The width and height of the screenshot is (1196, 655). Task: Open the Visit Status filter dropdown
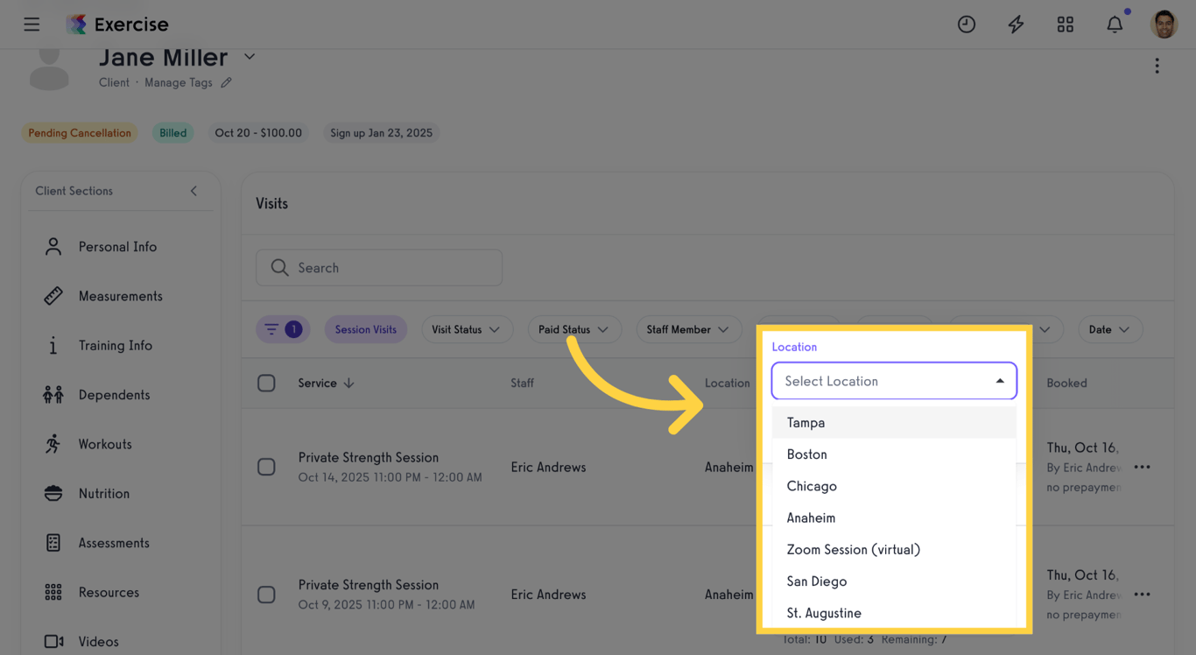click(466, 329)
